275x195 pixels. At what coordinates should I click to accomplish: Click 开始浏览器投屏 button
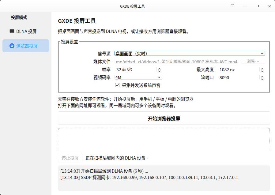(x=164, y=118)
